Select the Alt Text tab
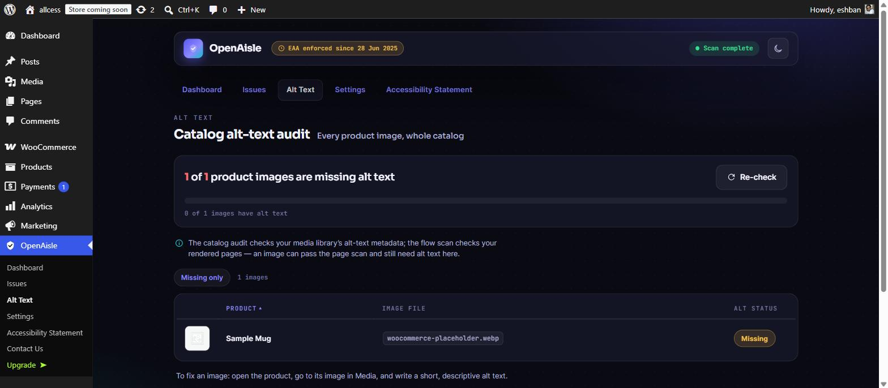Screen dimensions: 888x388 click(300, 90)
